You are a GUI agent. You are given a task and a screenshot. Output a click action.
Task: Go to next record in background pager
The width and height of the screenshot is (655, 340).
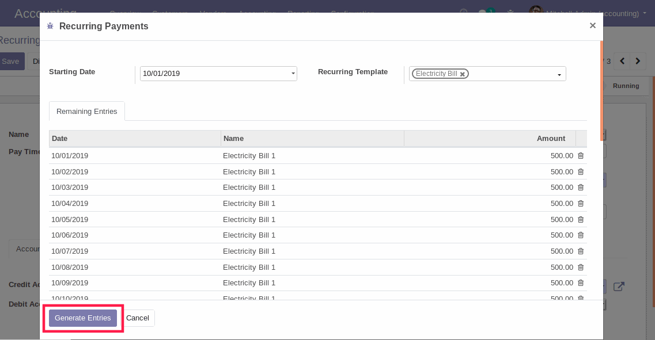coord(638,62)
